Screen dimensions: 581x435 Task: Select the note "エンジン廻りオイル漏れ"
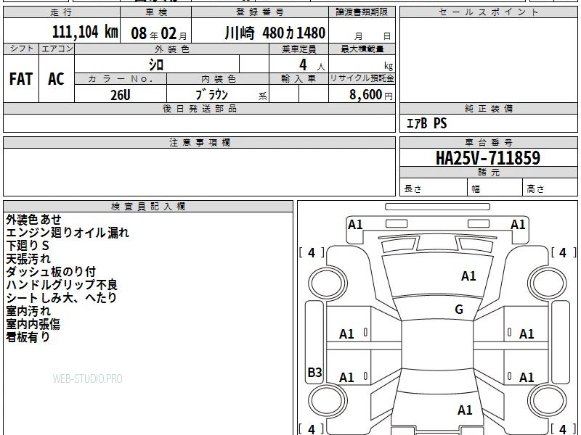tap(68, 232)
